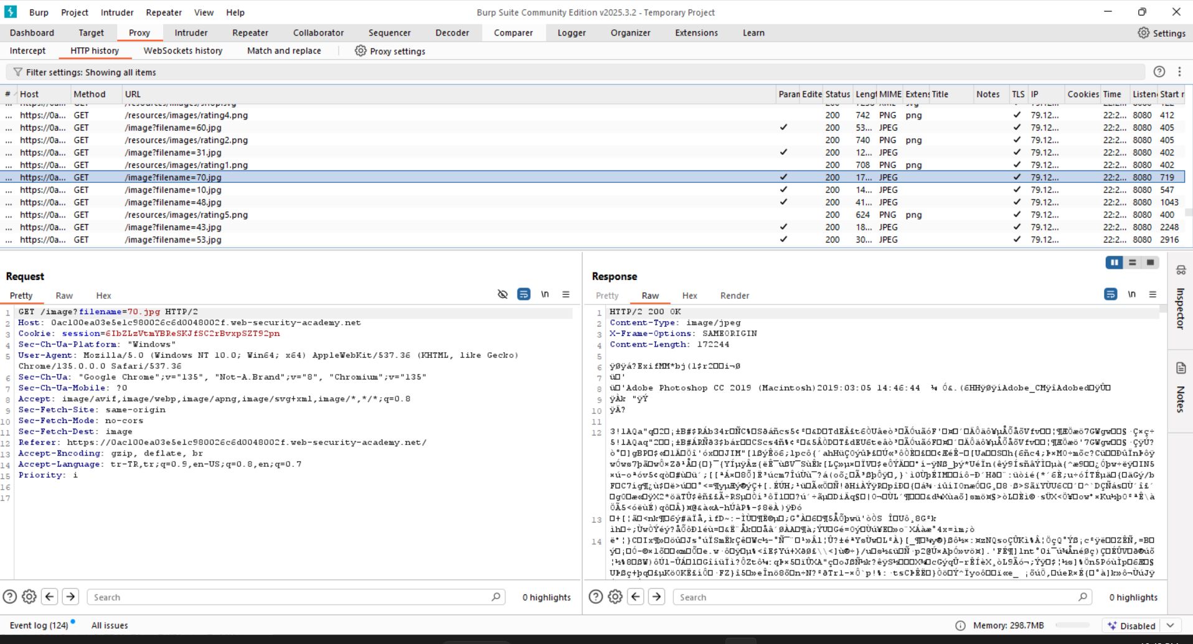1193x644 pixels.
Task: Open the Match and replace sub-tab
Action: (x=284, y=51)
